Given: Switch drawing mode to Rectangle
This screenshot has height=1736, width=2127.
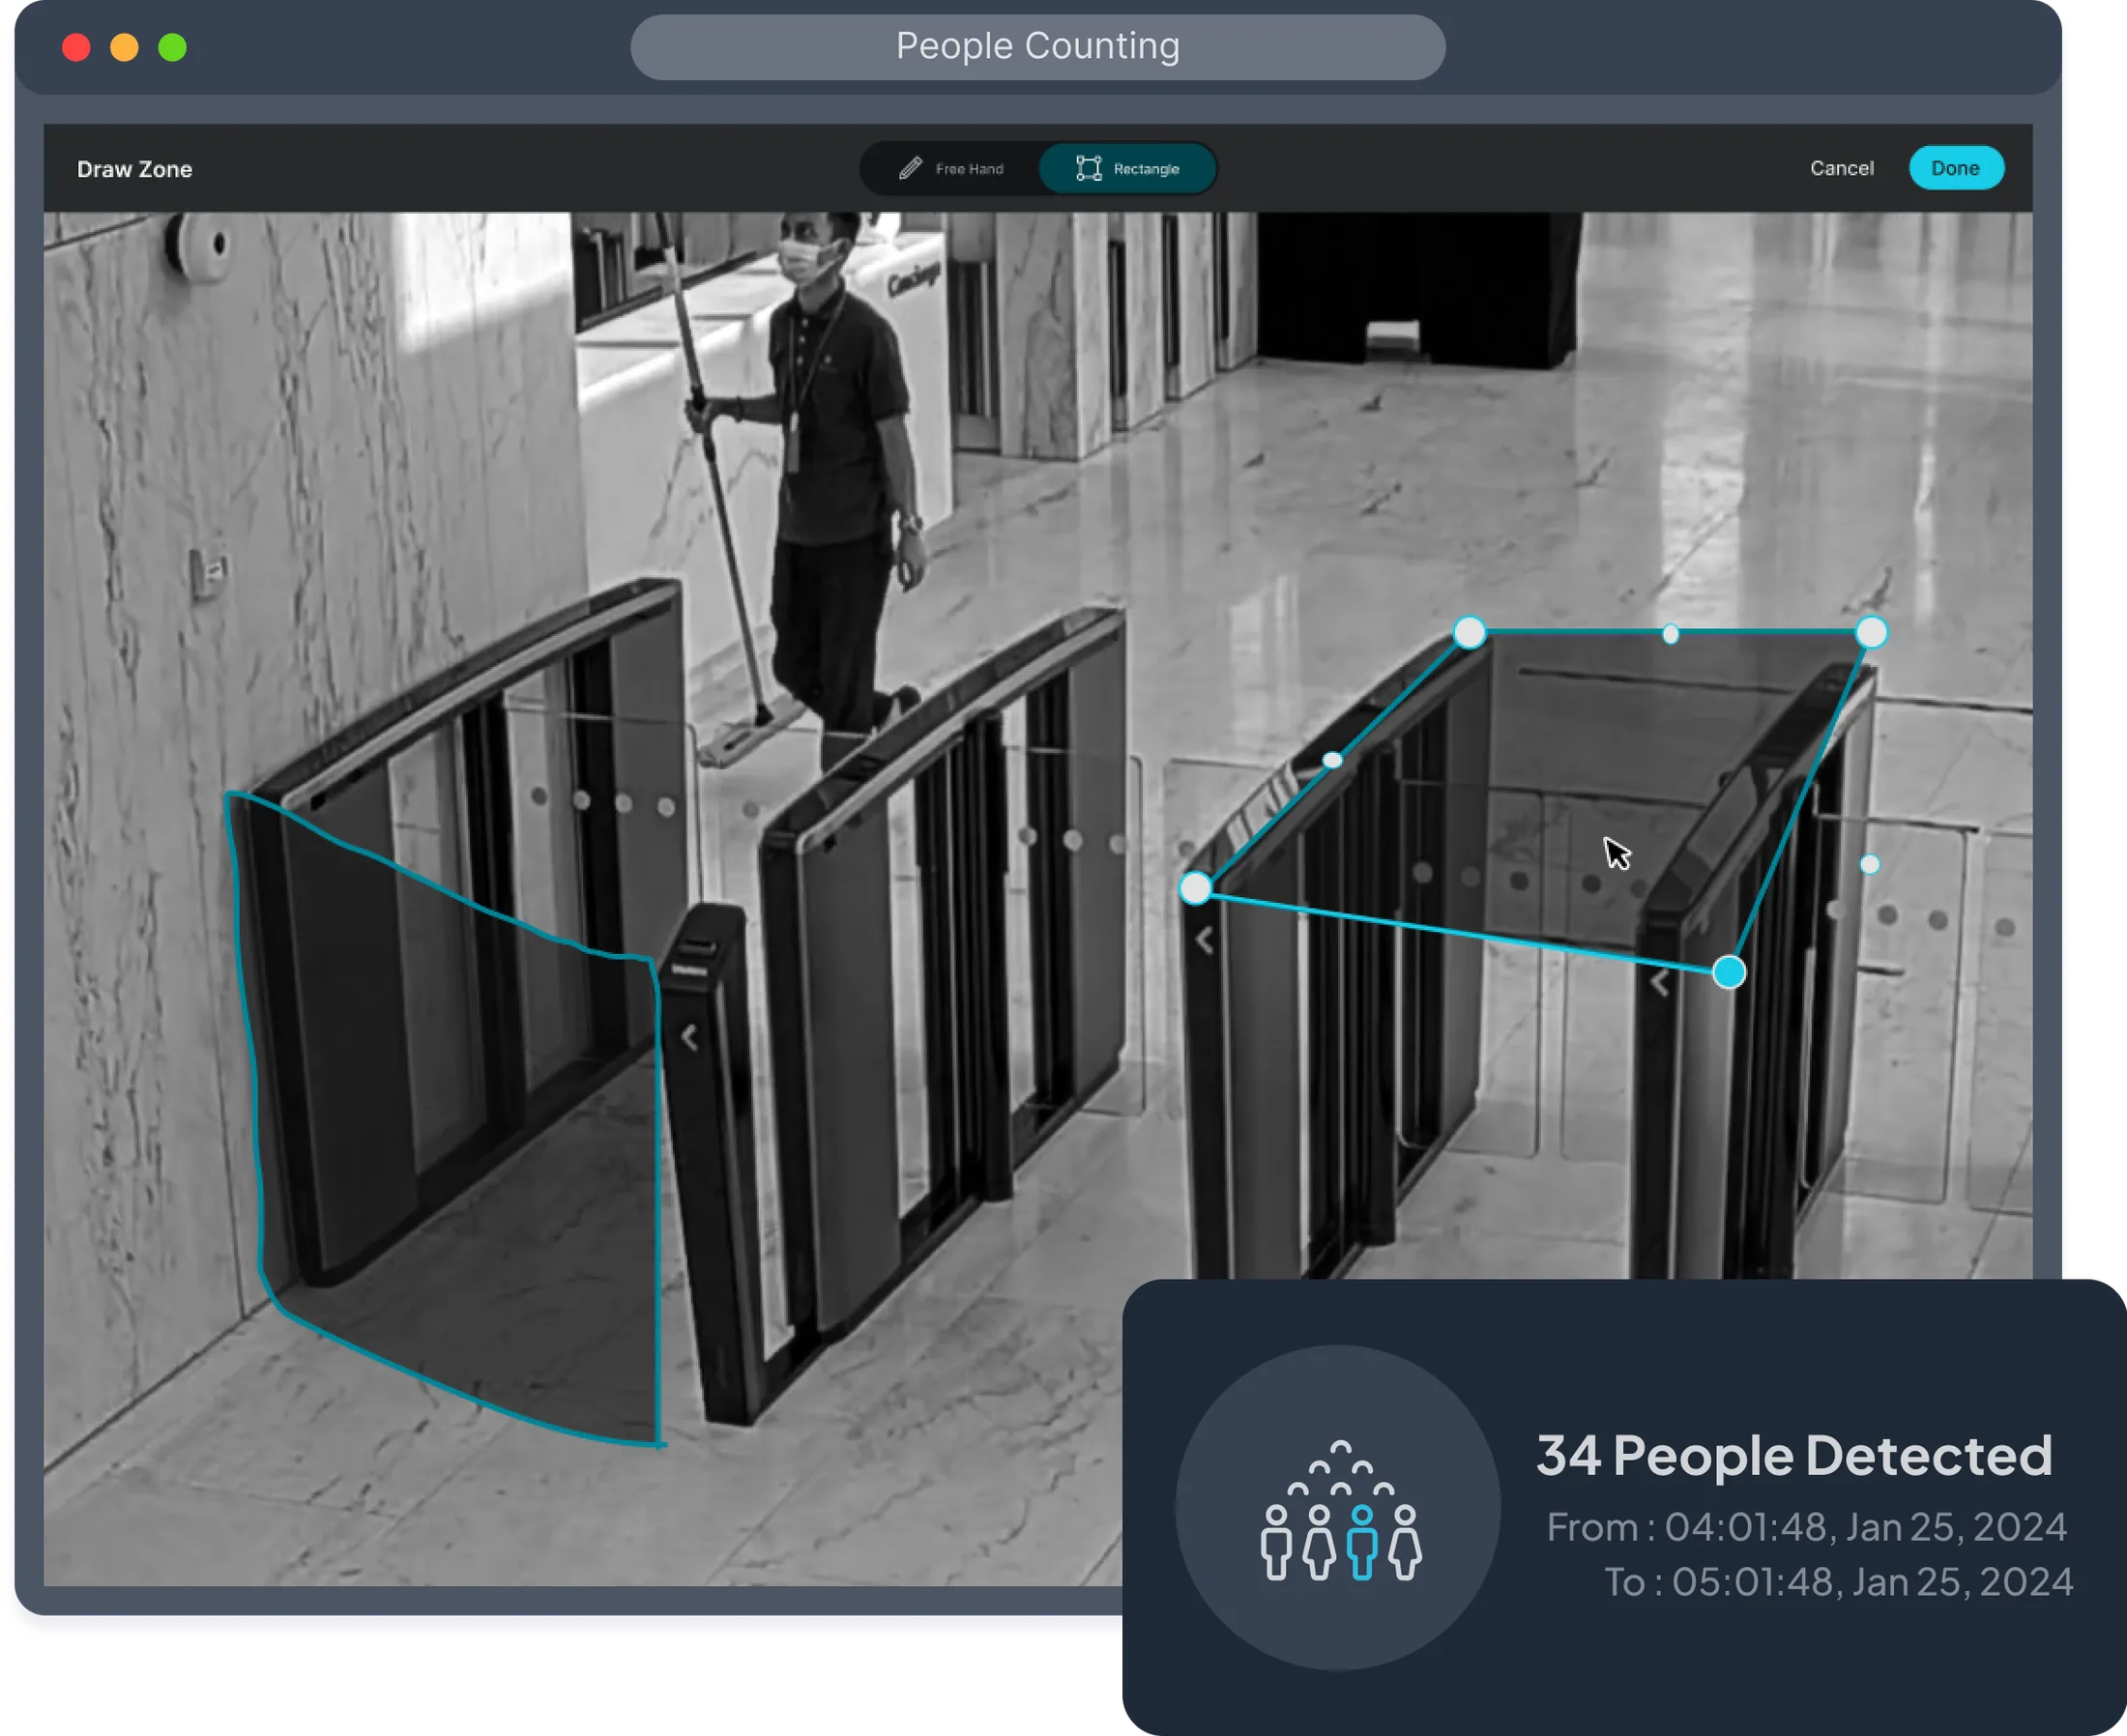Looking at the screenshot, I should click(1127, 168).
